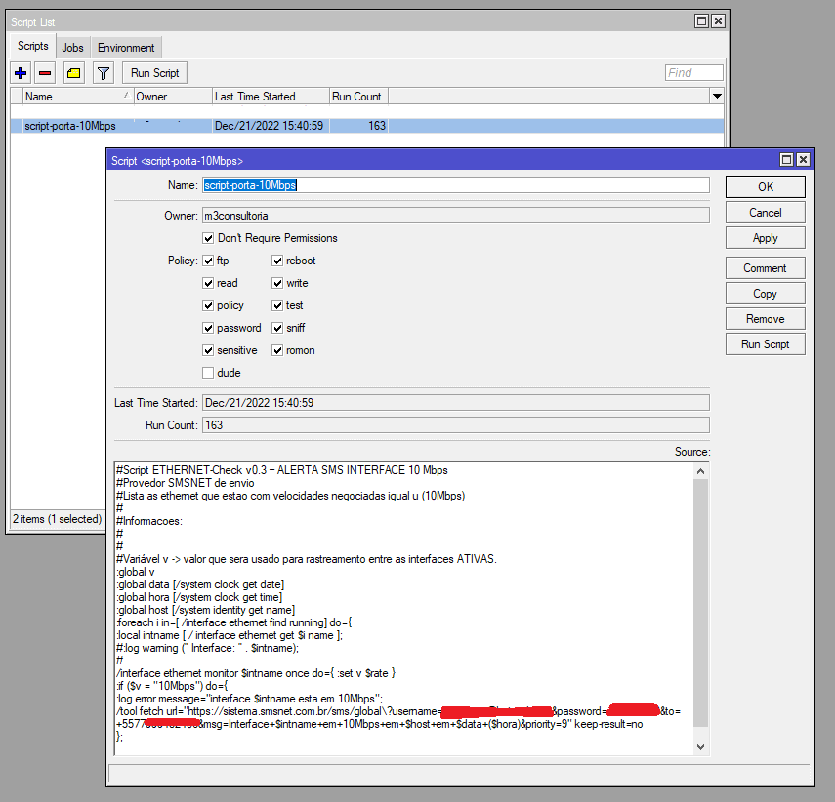This screenshot has height=802, width=835.
Task: Click the Find search field
Action: pos(693,73)
